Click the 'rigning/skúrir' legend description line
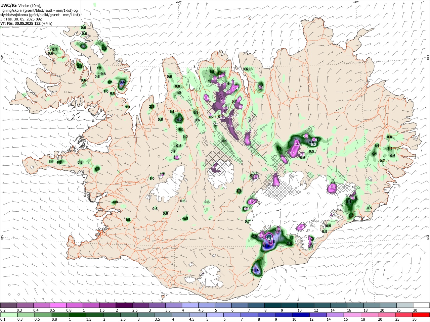This screenshot has width=430, height=322. pyautogui.click(x=39, y=10)
